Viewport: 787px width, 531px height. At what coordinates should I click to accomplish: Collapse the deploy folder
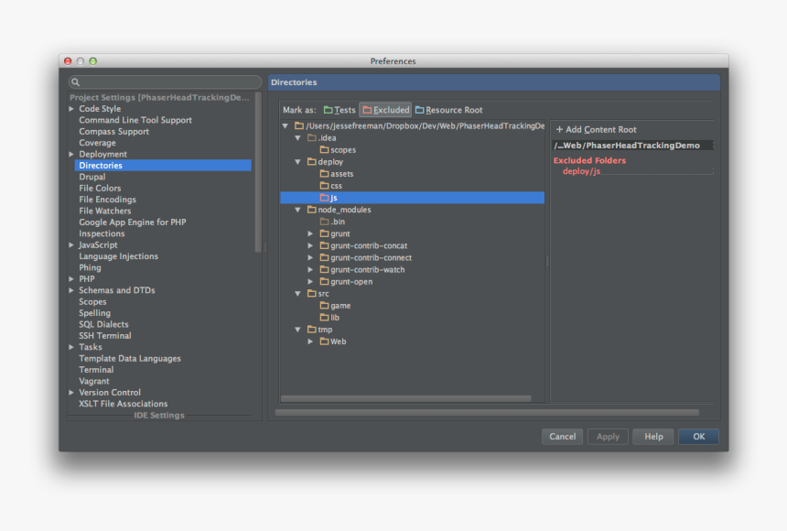pos(297,161)
